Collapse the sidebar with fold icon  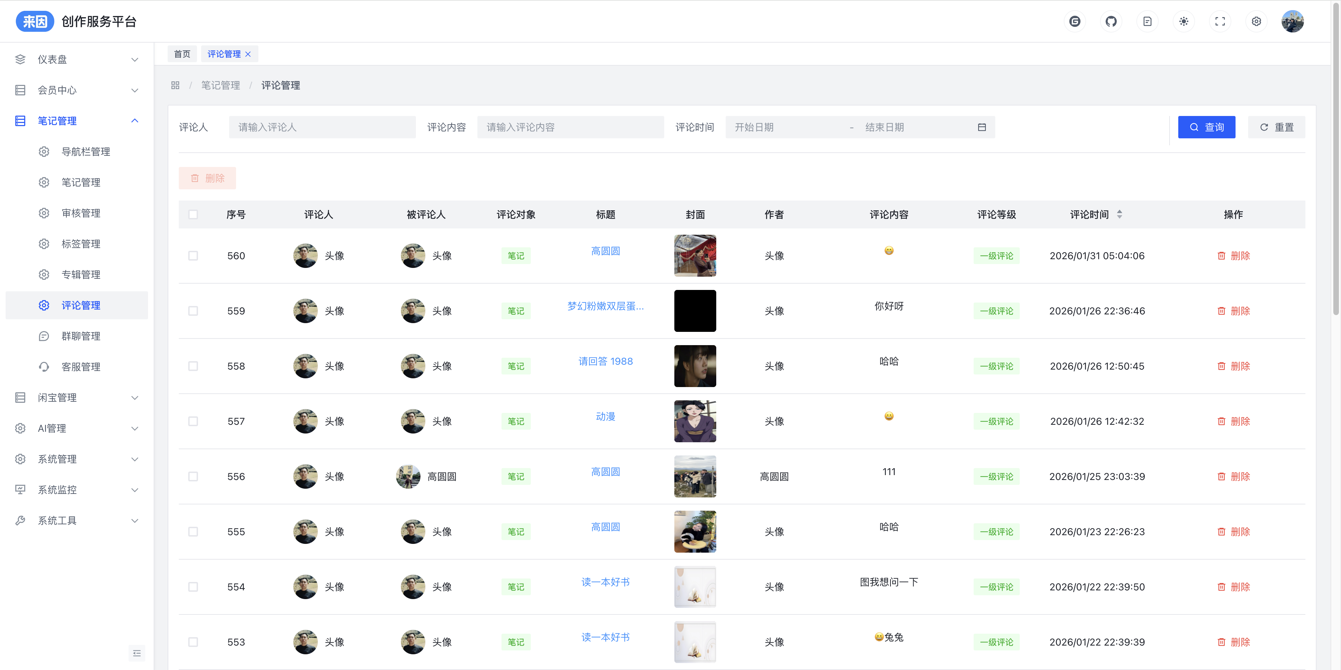tap(137, 653)
